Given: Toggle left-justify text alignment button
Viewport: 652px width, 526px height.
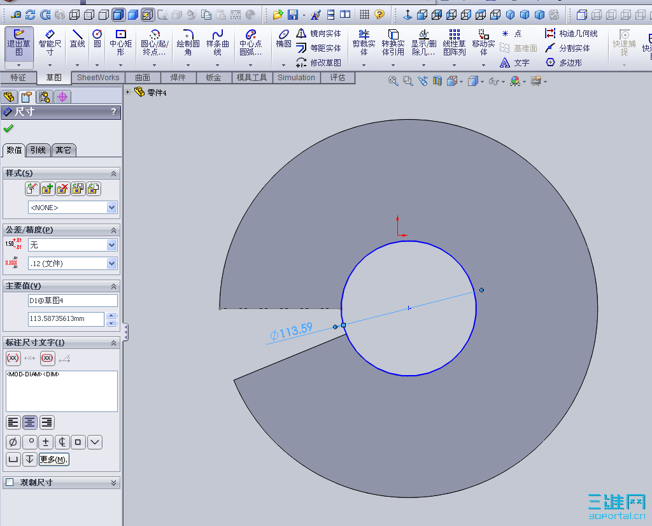Looking at the screenshot, I should pyautogui.click(x=13, y=422).
